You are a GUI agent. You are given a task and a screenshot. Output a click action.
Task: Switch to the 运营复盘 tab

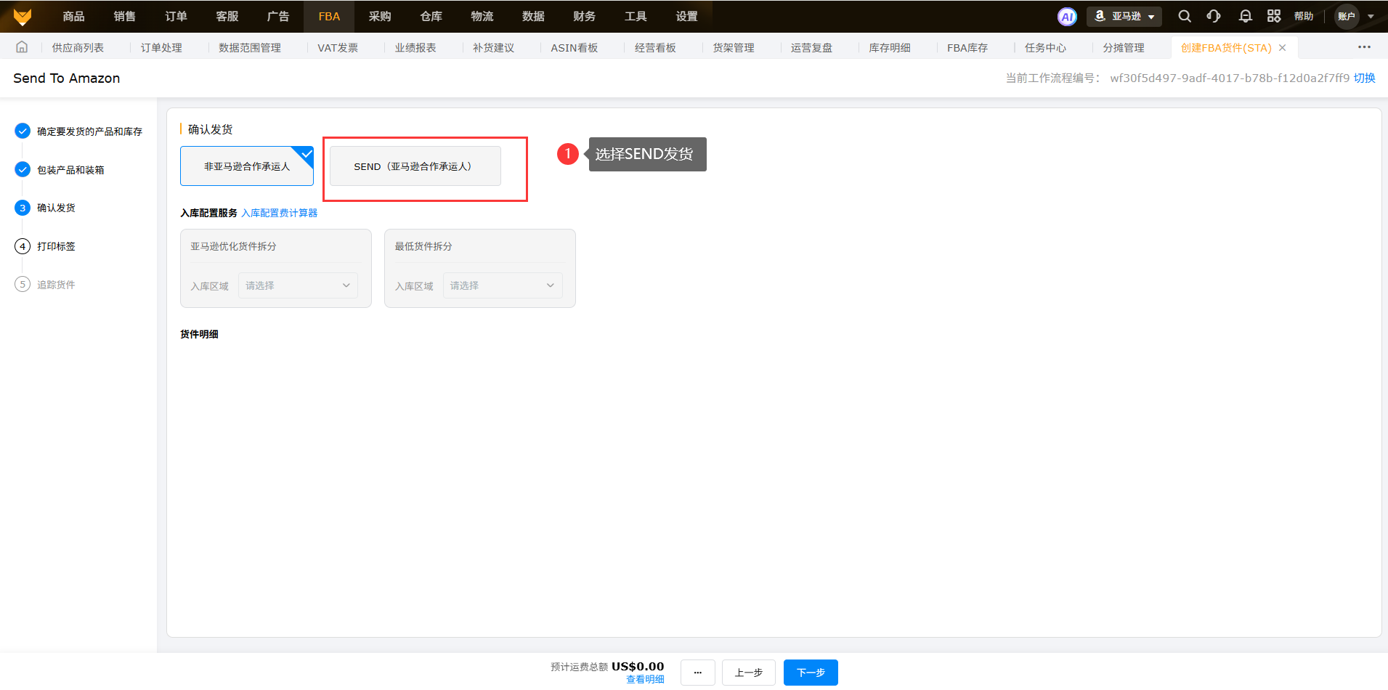[x=812, y=48]
